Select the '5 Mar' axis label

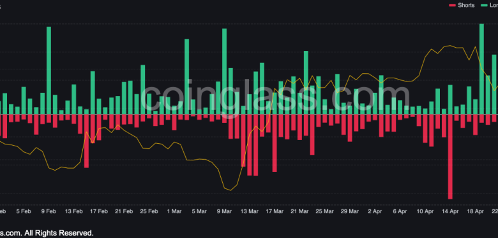coord(199,211)
